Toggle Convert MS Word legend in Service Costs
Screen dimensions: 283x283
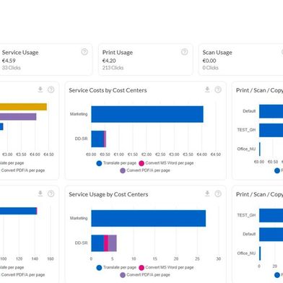[x=166, y=163]
